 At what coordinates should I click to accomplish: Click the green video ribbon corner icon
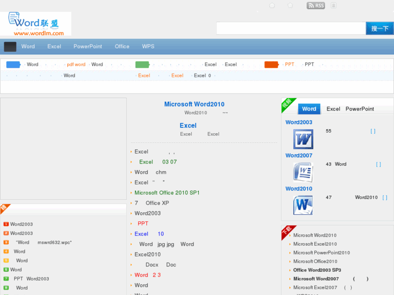click(x=288, y=104)
